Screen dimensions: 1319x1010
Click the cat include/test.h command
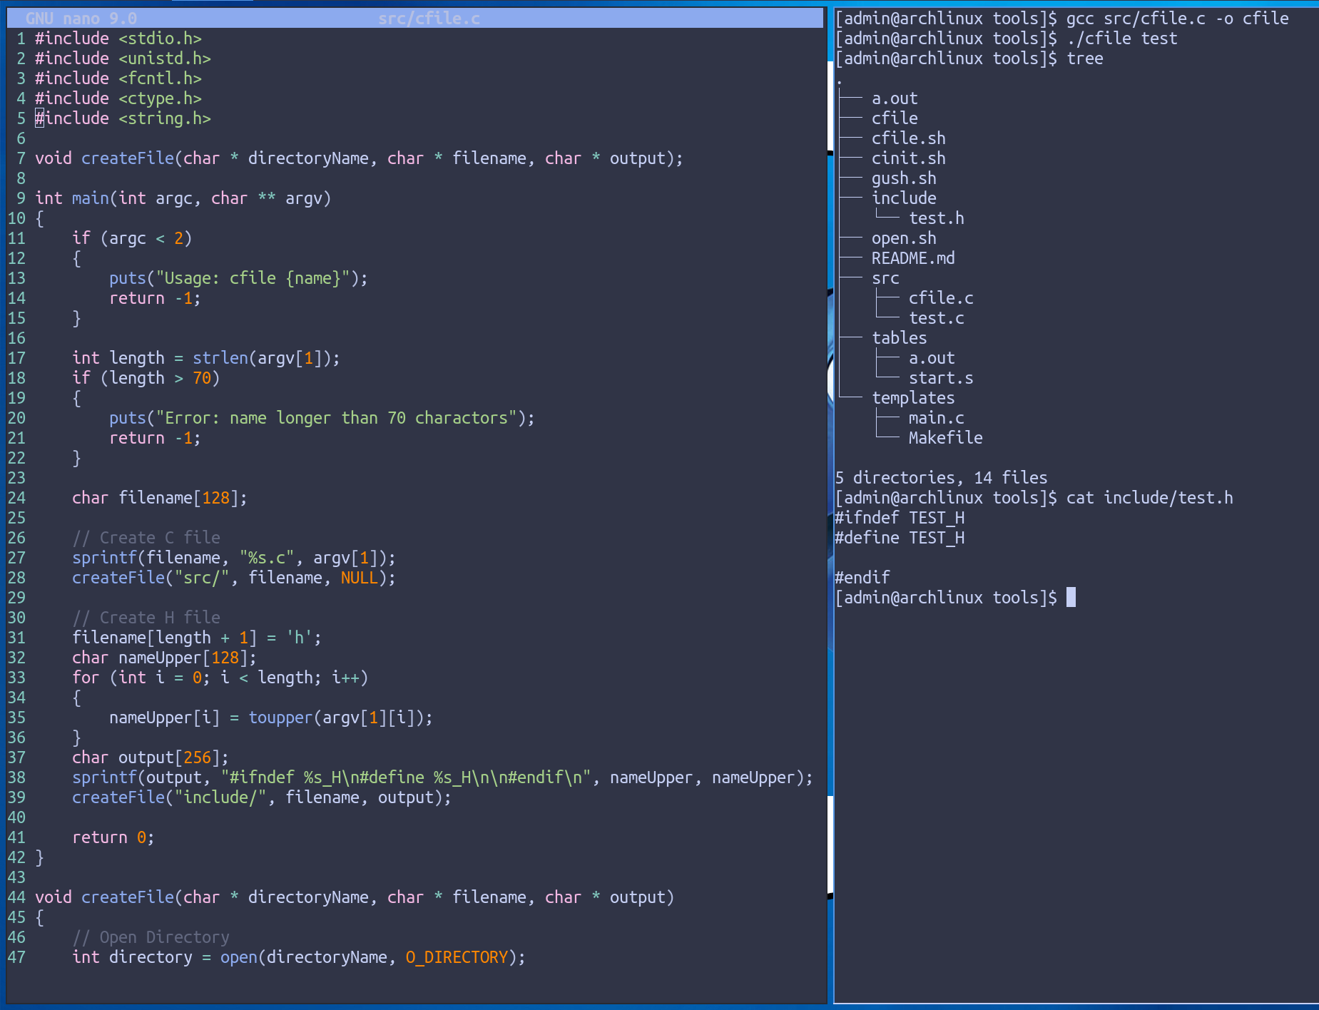1150,498
